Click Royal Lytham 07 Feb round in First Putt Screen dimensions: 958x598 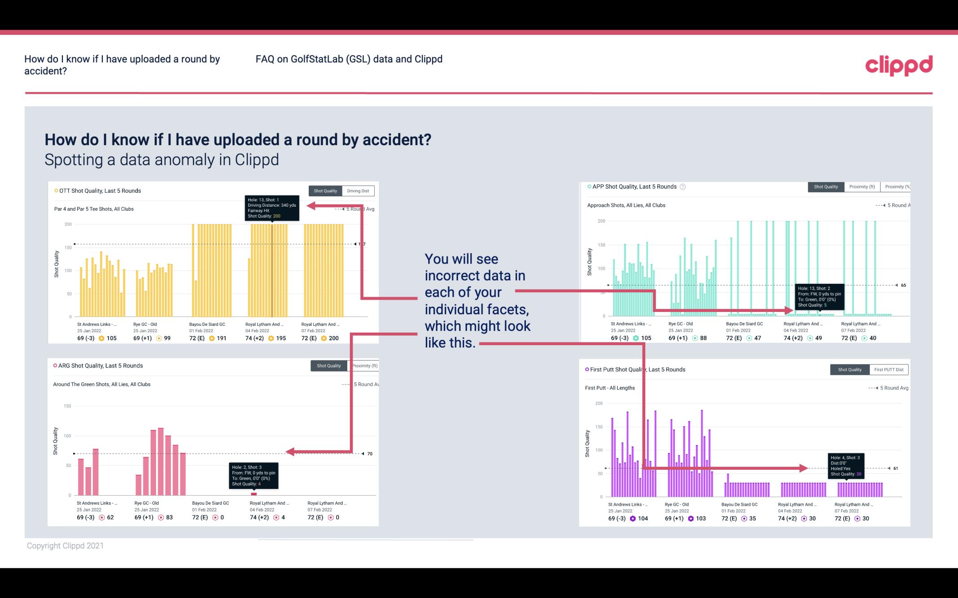click(x=853, y=504)
